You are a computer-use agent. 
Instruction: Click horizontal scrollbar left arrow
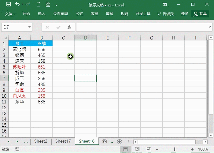click(135, 142)
